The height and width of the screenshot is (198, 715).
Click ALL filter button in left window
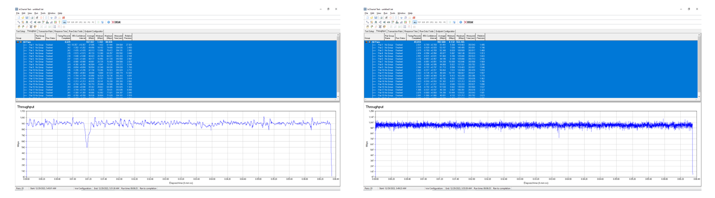pos(64,22)
